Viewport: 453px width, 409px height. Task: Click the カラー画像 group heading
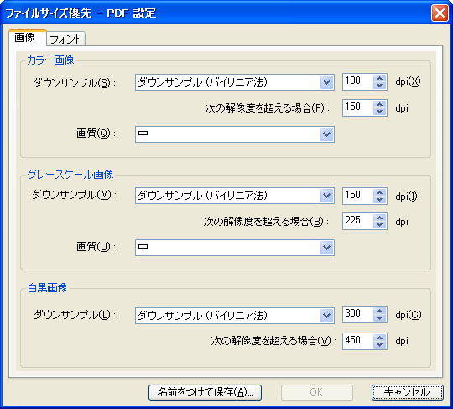[x=50, y=60]
